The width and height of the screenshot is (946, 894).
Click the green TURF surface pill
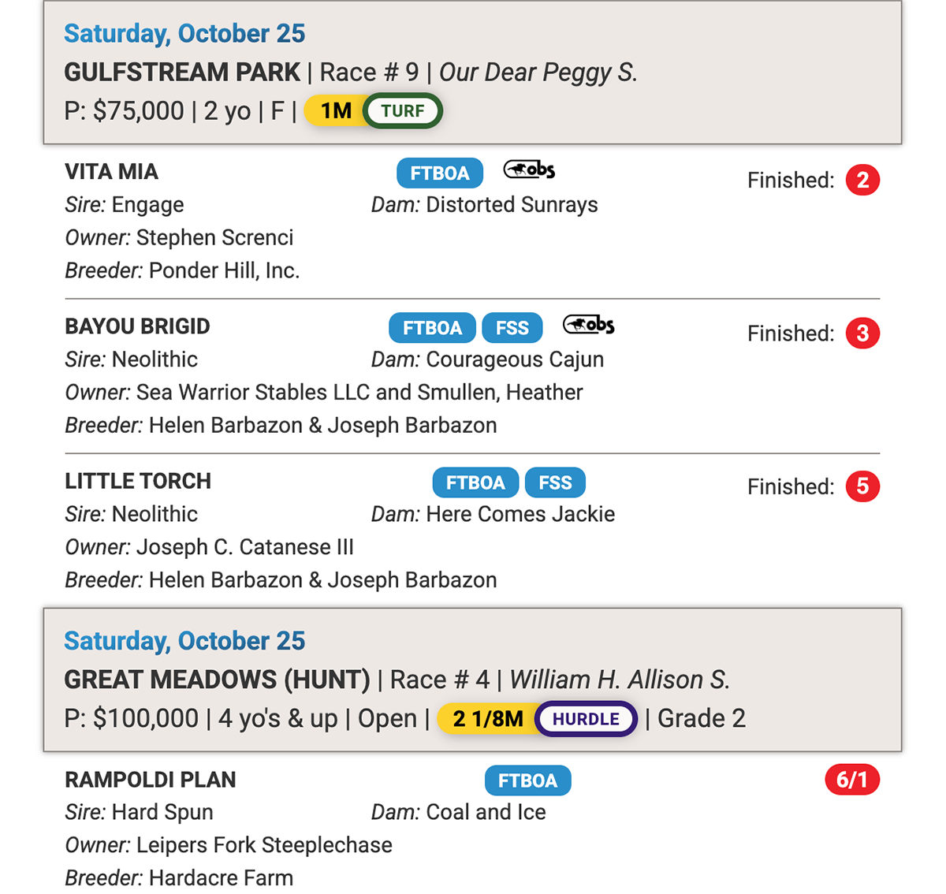pos(403,111)
